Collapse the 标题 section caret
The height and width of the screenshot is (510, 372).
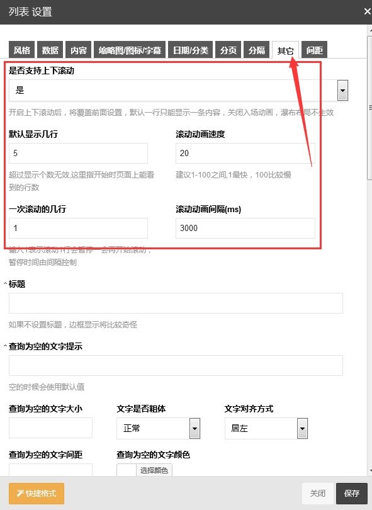5,284
